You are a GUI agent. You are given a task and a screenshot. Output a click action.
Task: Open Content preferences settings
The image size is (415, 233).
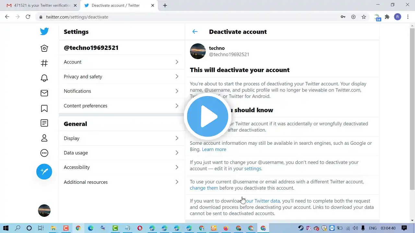point(122,105)
